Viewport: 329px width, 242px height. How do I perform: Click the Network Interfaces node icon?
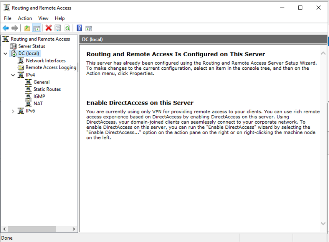tap(21, 60)
